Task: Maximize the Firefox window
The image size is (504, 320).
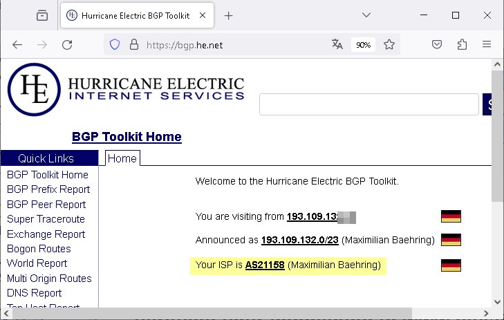Action: (x=456, y=15)
